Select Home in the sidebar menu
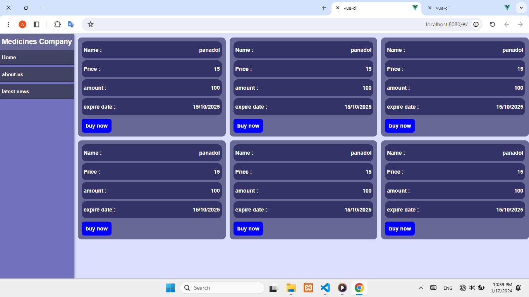Viewport: 529px width, 297px height. coord(37,57)
